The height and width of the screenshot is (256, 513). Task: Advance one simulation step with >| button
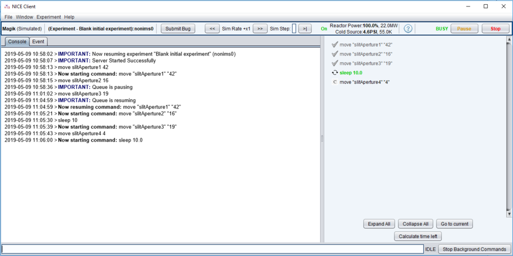coord(305,28)
